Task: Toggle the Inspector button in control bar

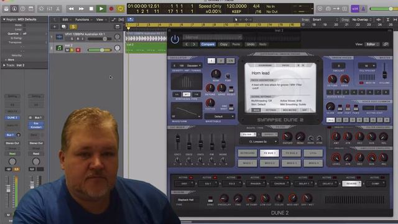Action: pos(14,9)
